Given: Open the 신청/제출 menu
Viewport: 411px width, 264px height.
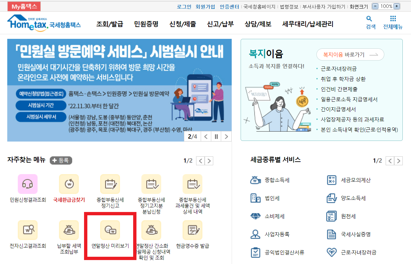Looking at the screenshot, I should (183, 24).
